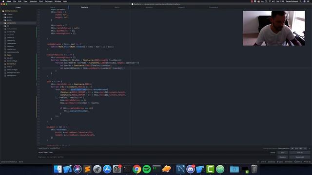Expand the ios folder chevron
This screenshot has width=312, height=175.
pyautogui.click(x=3, y=26)
